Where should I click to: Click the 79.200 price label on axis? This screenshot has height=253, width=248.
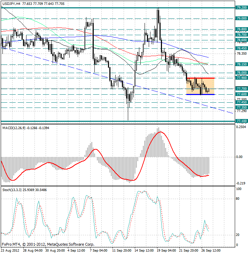[x=241, y=7]
